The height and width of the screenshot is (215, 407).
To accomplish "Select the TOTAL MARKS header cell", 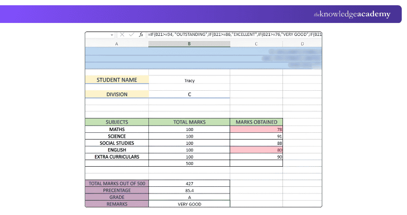I will 190,122.
